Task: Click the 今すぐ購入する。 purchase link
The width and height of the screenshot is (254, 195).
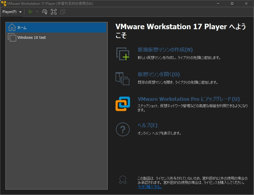Action: point(150,187)
